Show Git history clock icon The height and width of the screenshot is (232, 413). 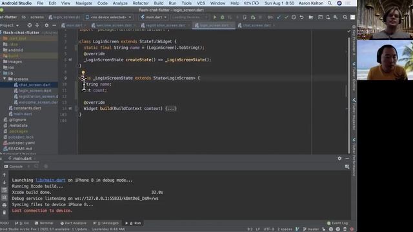(x=294, y=17)
